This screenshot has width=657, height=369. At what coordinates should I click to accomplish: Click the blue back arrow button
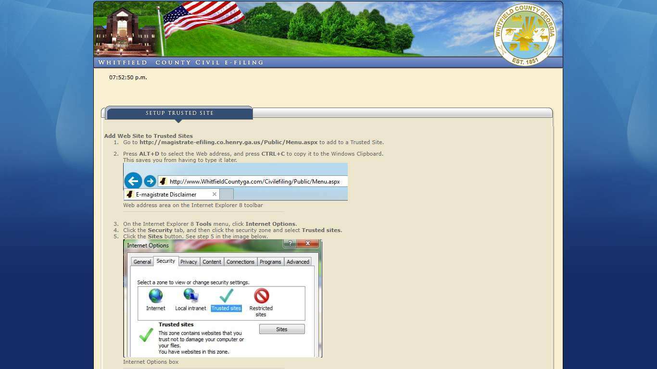[133, 181]
